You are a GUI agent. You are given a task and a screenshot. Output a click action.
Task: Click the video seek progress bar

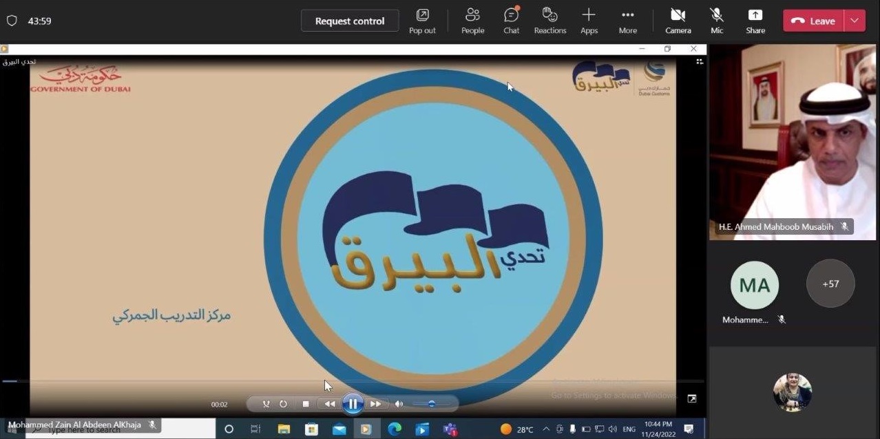pos(353,381)
